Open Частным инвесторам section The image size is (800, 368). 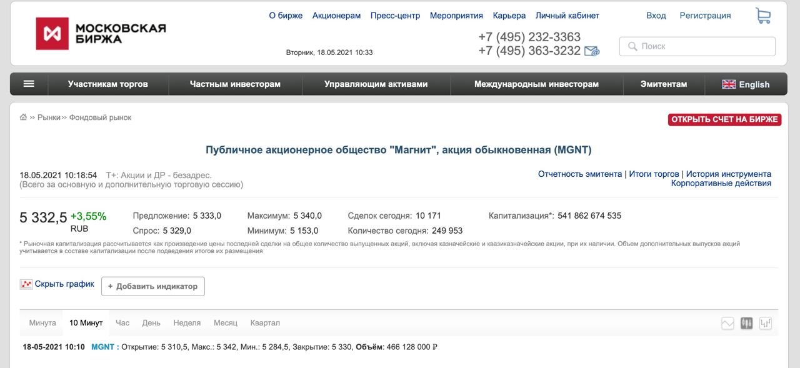coord(235,84)
